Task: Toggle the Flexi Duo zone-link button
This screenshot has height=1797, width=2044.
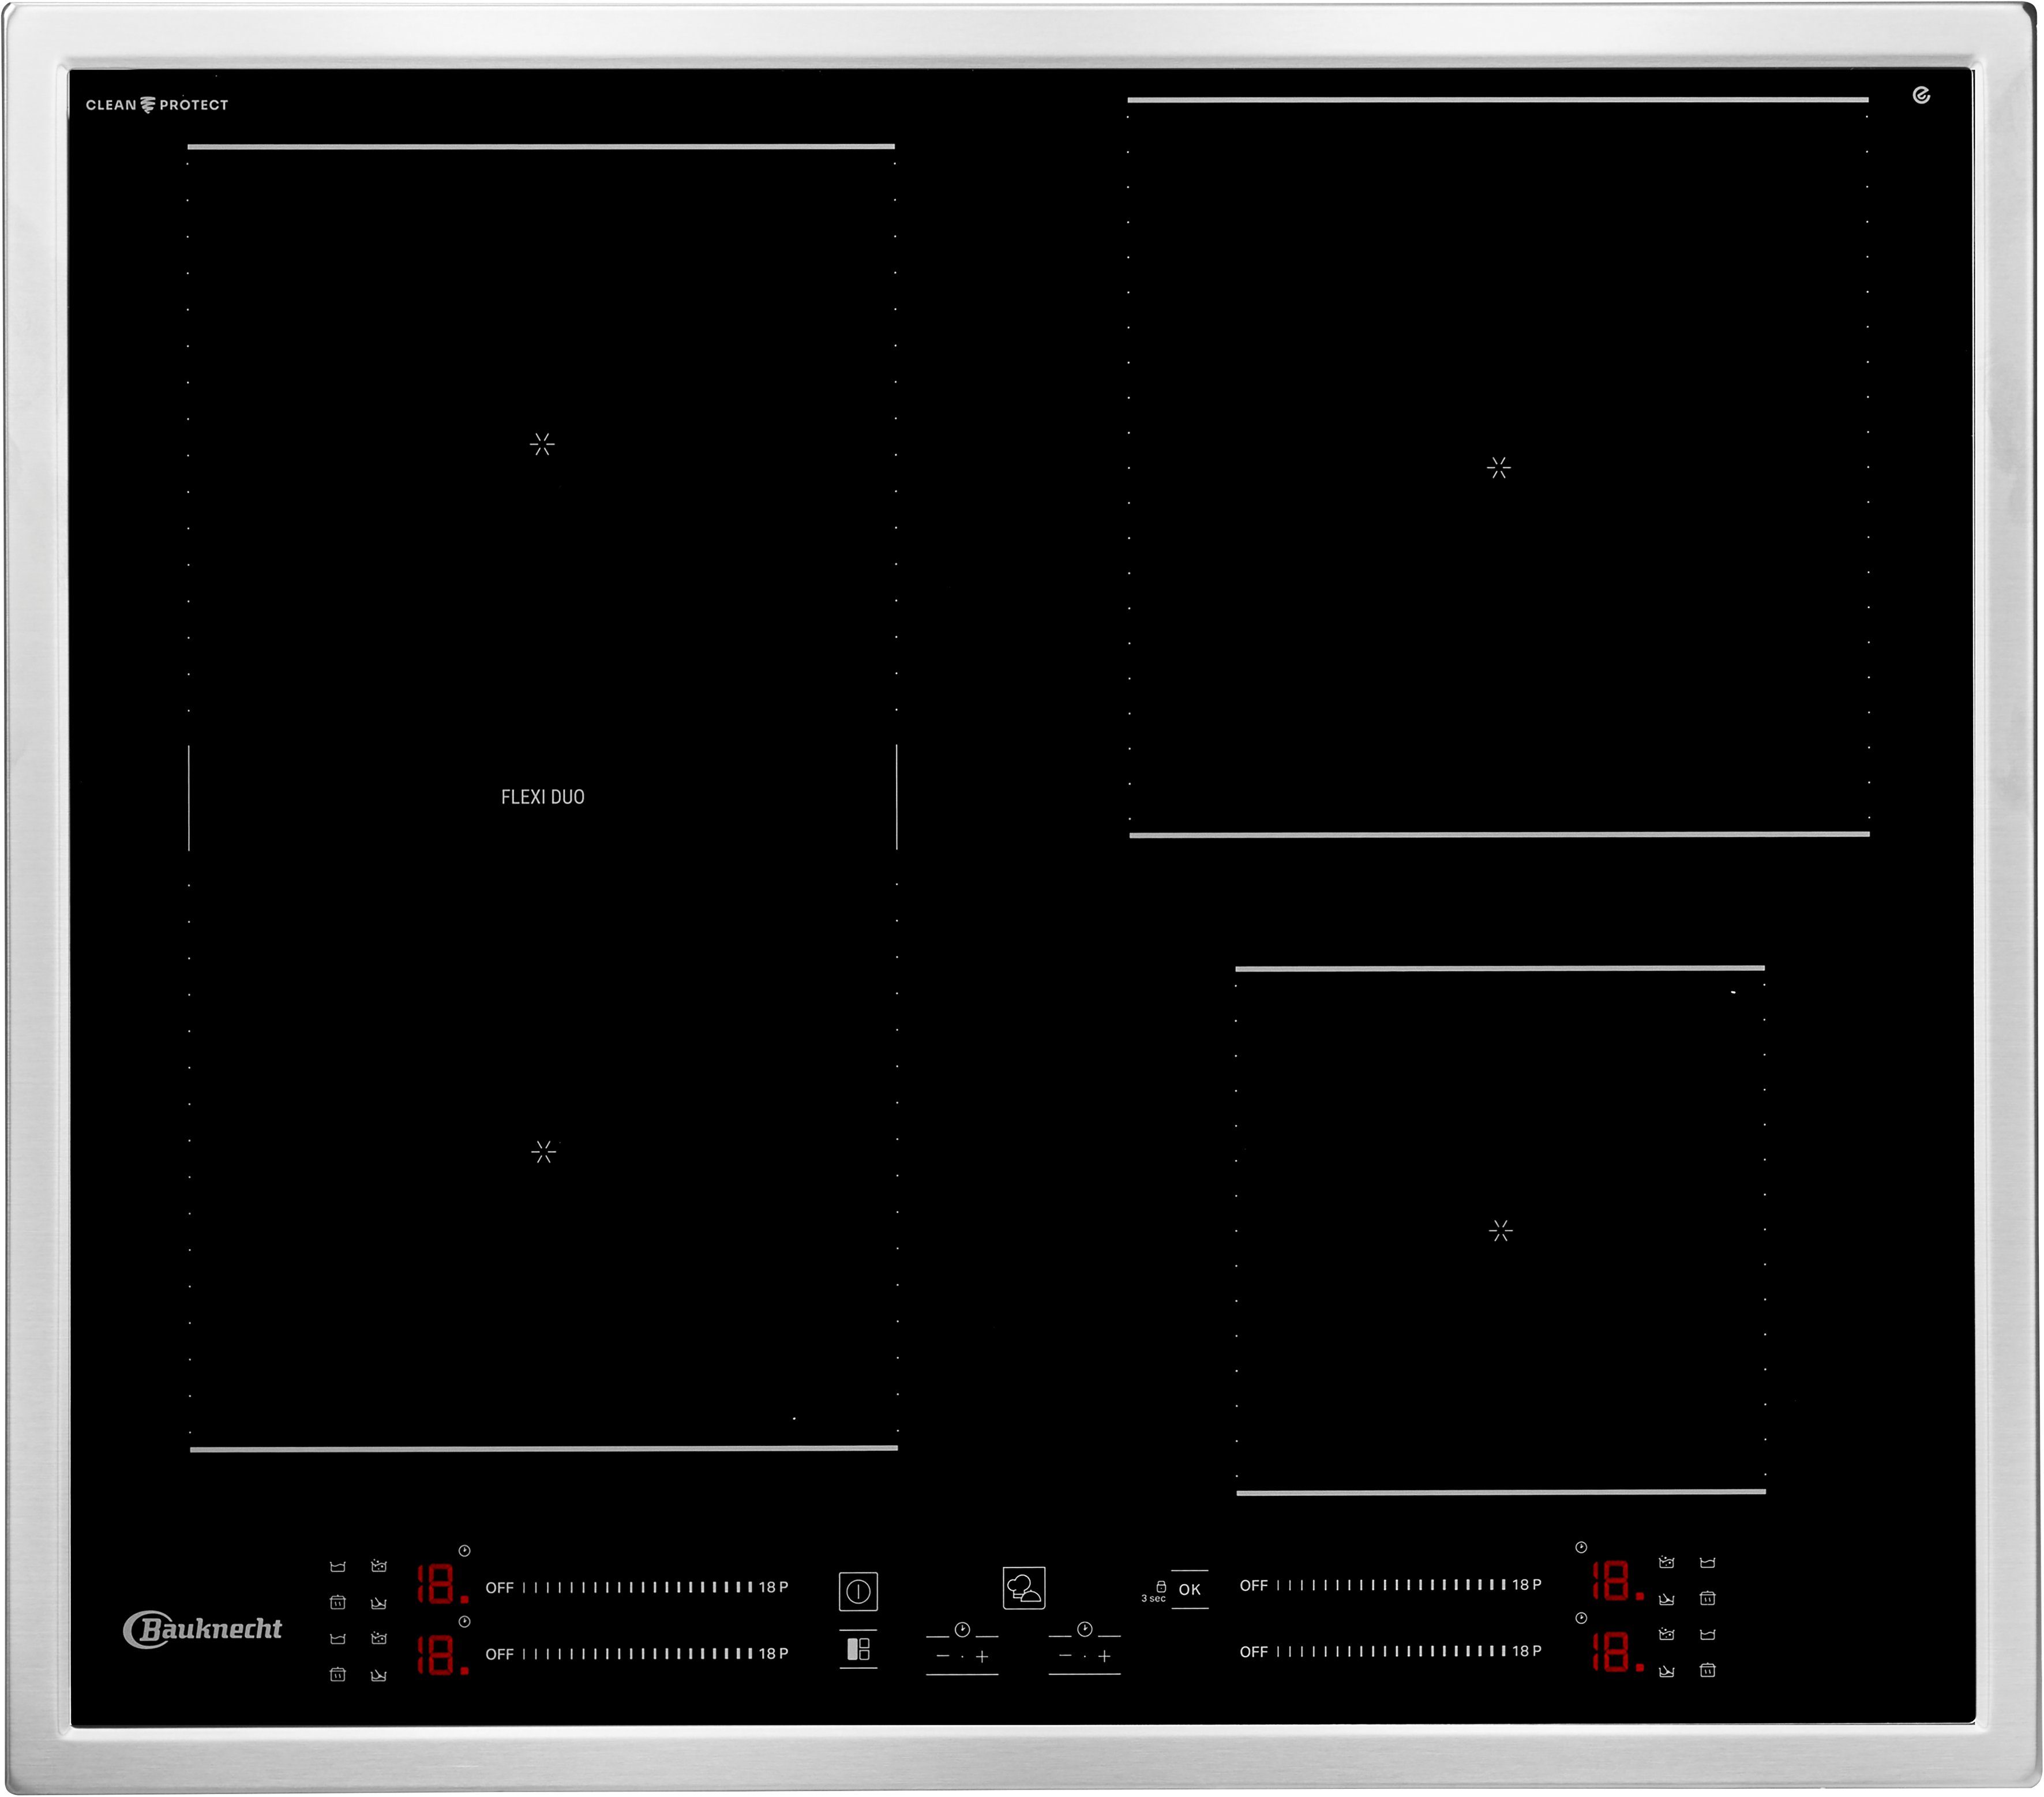Action: 858,1649
